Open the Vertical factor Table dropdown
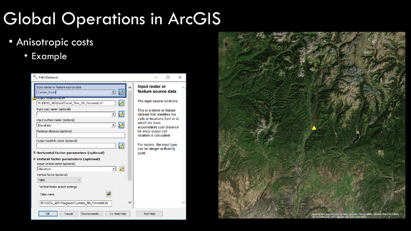Screen dimensions: 411x231 coord(79,180)
